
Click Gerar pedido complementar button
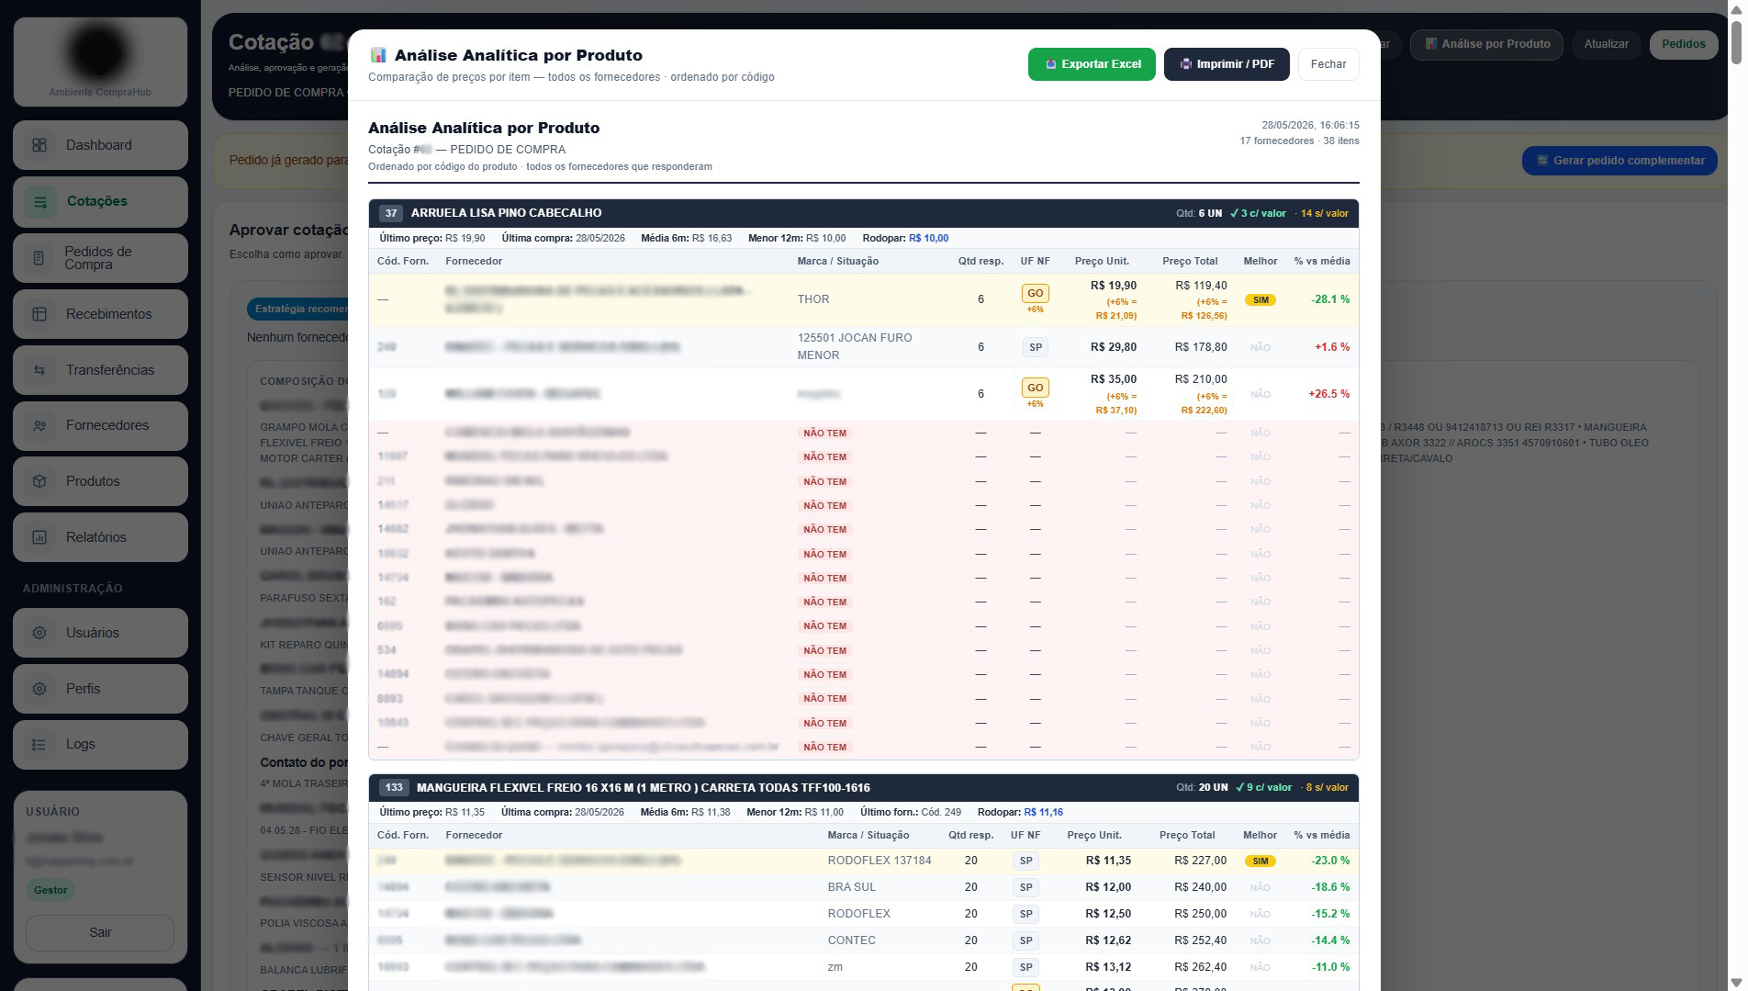coord(1620,161)
